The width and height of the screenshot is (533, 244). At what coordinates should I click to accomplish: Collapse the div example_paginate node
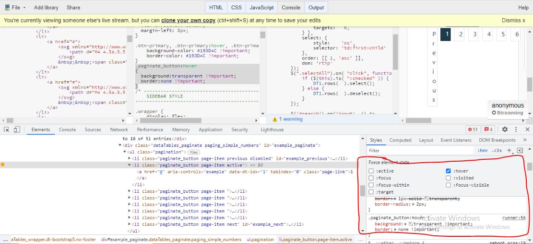[x=120, y=145]
